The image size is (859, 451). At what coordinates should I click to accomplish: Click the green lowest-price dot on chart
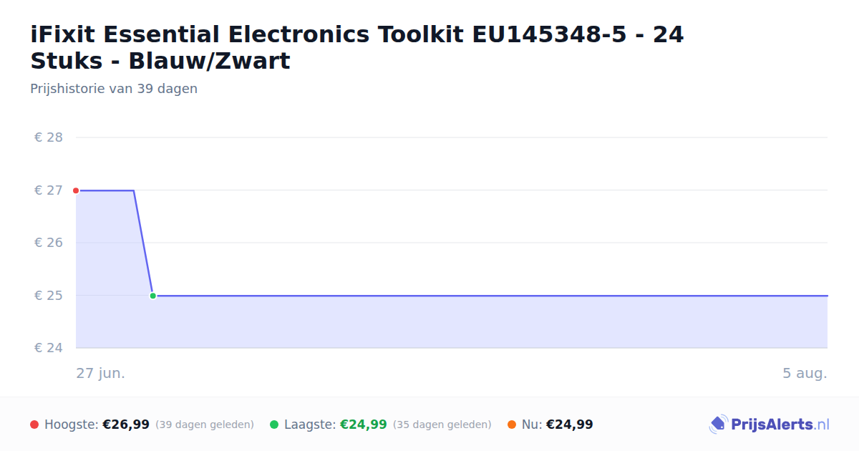point(152,296)
